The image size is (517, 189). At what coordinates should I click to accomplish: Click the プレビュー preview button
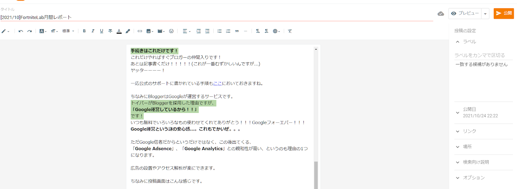tap(465, 13)
